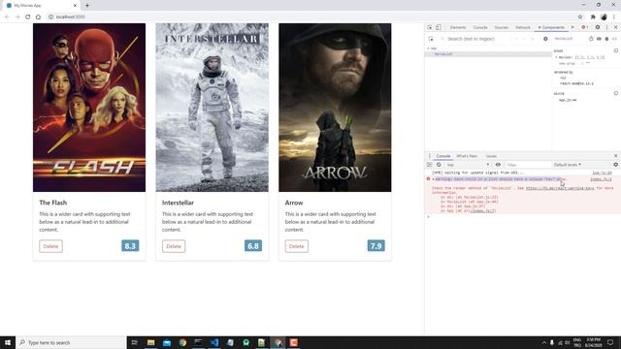The height and width of the screenshot is (349, 621).
Task: Open Visual Studio Code from the taskbar
Action: pos(214,342)
